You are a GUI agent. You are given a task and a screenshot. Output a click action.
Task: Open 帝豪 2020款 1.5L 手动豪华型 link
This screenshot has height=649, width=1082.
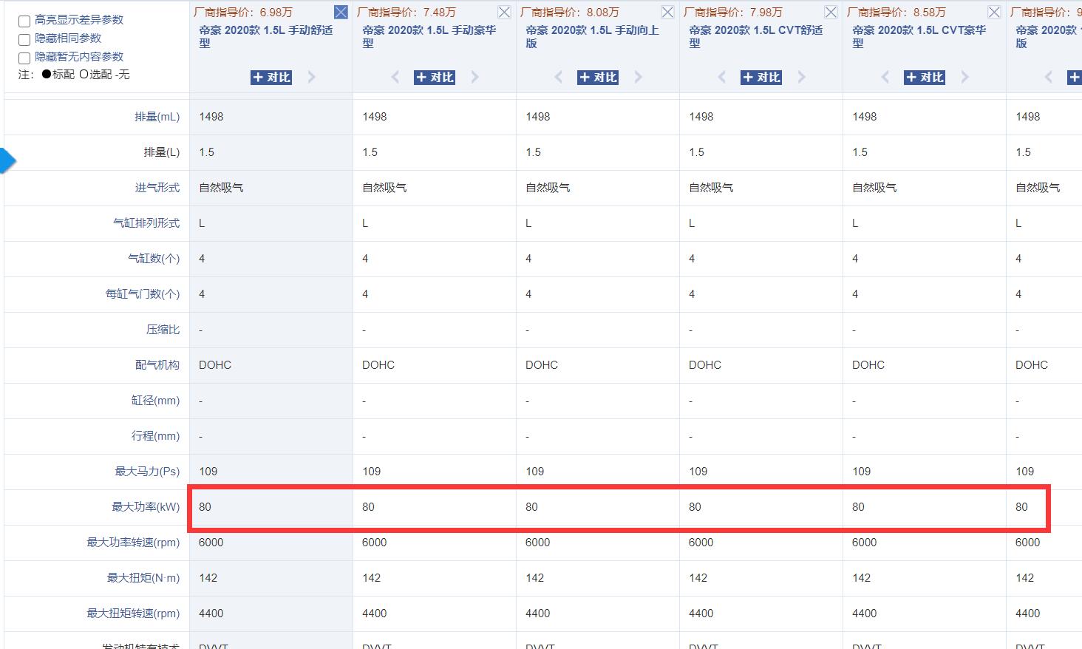[429, 37]
